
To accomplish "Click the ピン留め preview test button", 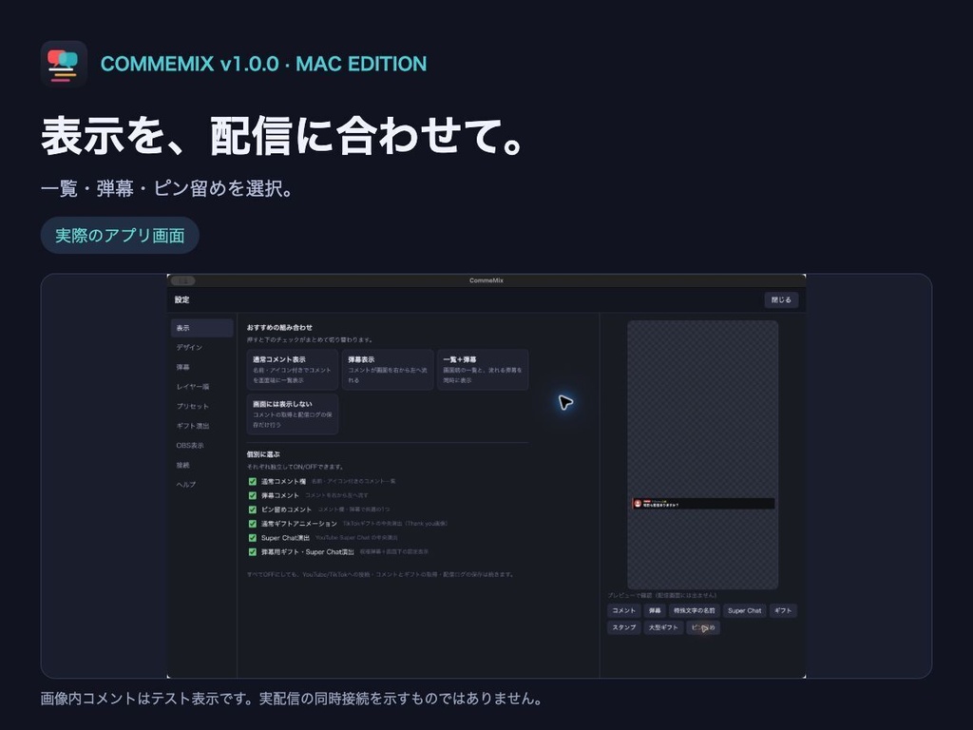I will (703, 627).
